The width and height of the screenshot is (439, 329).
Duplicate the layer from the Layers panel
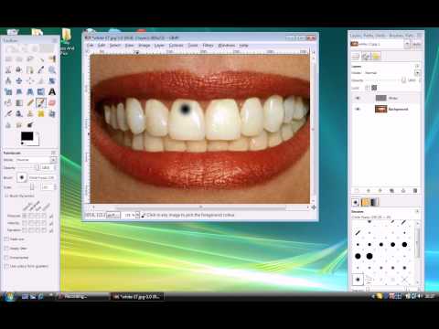pos(391,191)
